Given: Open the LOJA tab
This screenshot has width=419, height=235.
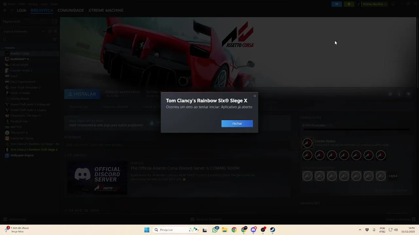Looking at the screenshot, I should click(21, 10).
